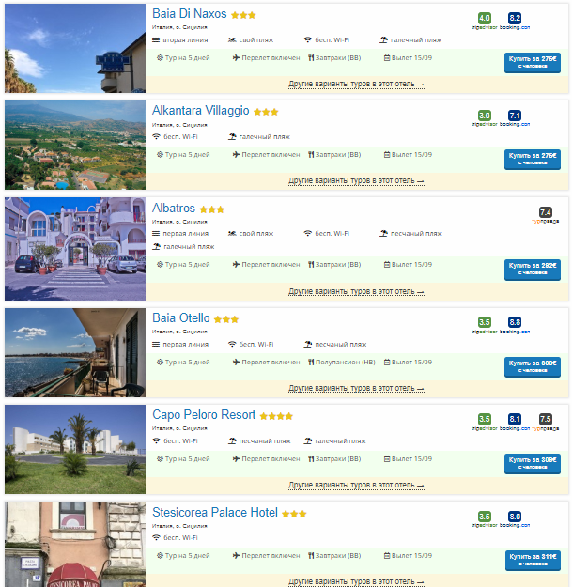
Task: Open the Albatros hotel photo thumbnail
Action: [75, 249]
